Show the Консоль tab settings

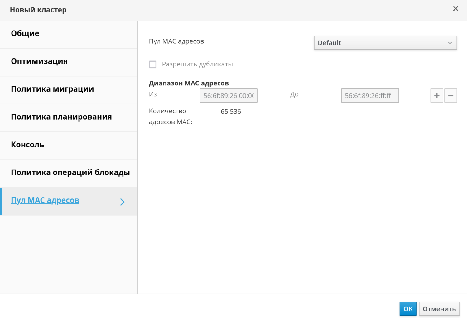pos(27,145)
